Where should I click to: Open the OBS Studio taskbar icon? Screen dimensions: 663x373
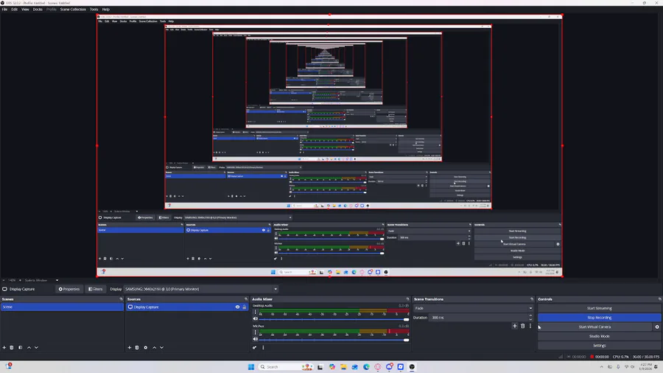point(412,366)
